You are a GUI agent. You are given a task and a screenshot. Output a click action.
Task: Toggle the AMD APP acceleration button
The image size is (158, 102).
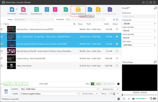109,84
